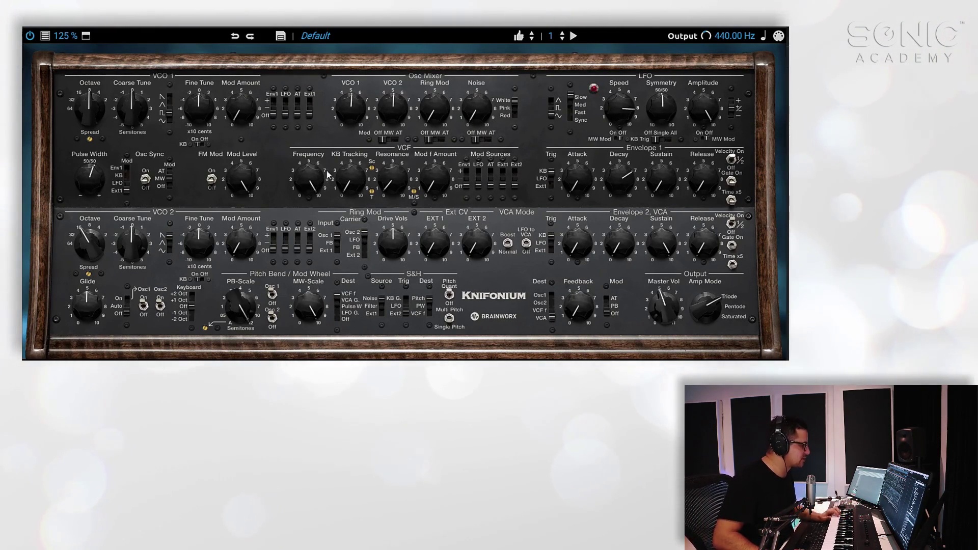This screenshot has height=550, width=978.
Task: Click the plugin power bypass icon
Action: [x=30, y=36]
